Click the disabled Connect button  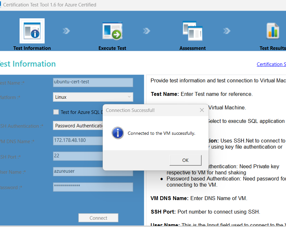point(98,218)
